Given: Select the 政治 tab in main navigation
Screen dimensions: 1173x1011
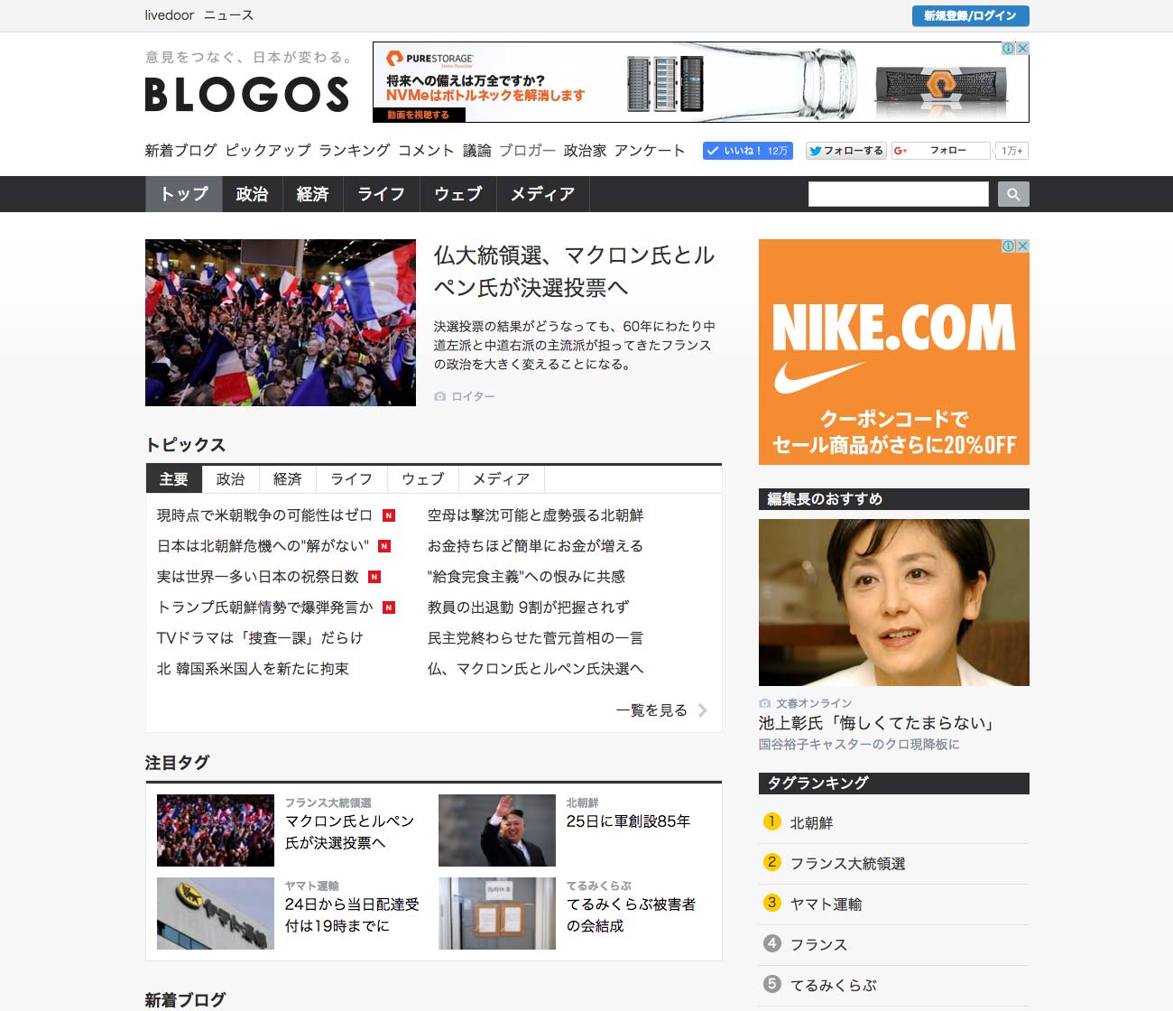Looking at the screenshot, I should tap(252, 194).
